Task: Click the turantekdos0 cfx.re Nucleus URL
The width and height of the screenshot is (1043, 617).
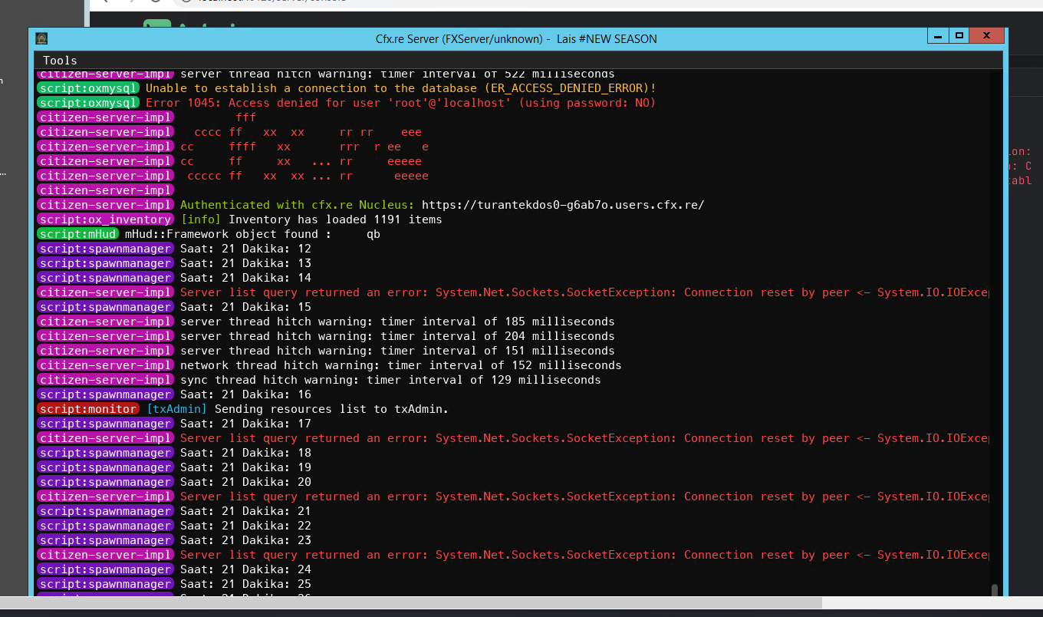Action: (563, 205)
